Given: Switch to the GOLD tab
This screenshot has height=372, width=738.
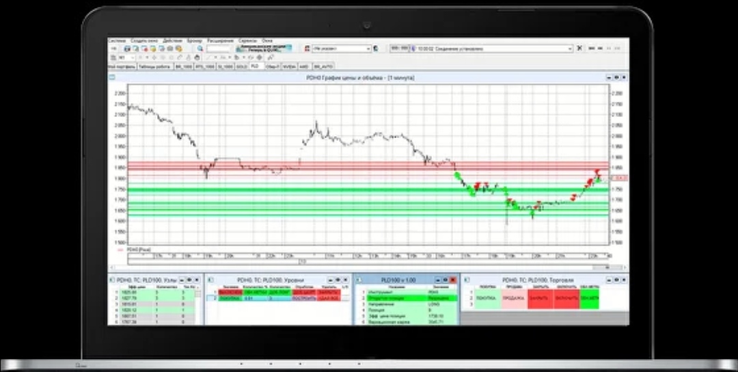Looking at the screenshot, I should click(242, 66).
